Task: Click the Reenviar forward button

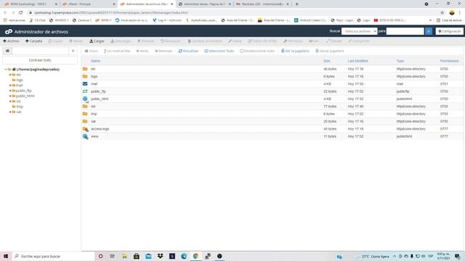Action: click(163, 51)
